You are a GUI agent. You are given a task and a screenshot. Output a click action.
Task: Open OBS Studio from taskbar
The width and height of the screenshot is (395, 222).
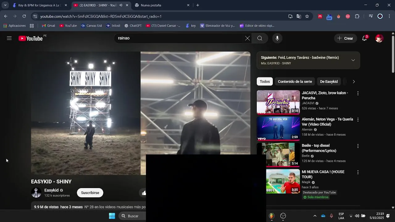pos(283,216)
